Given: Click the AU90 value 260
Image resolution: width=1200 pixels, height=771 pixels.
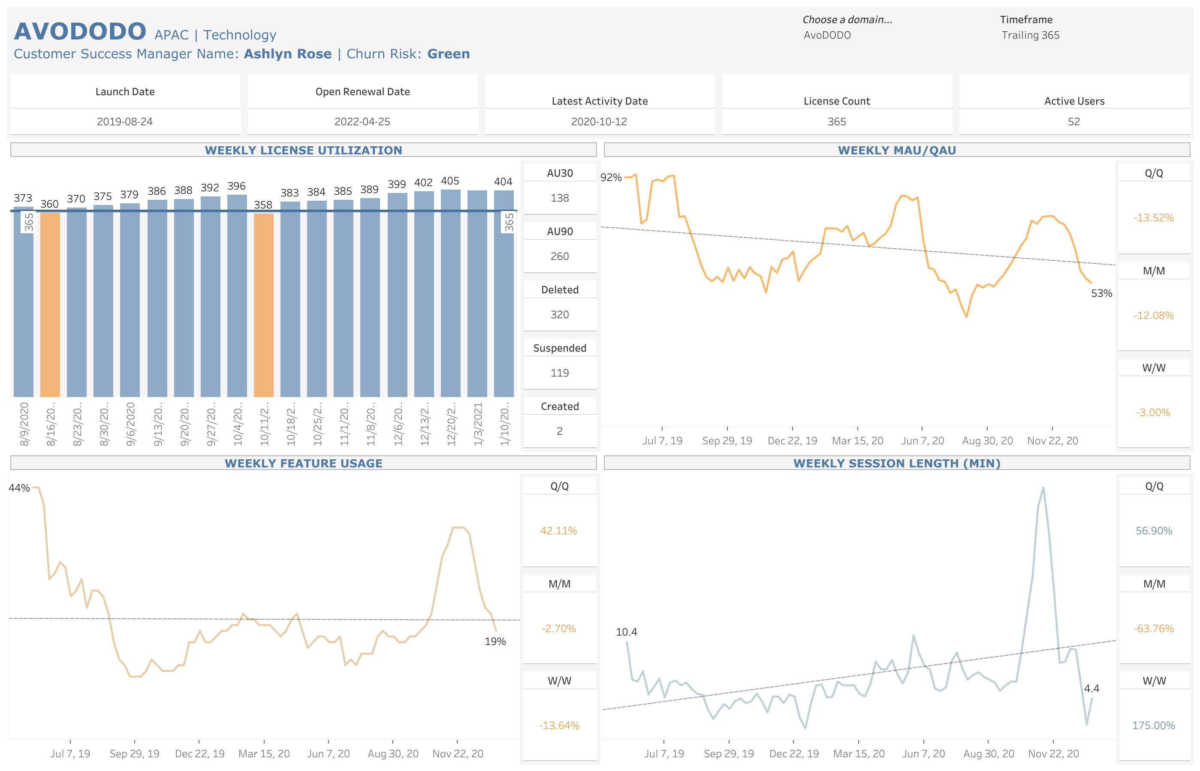Looking at the screenshot, I should pos(560,256).
